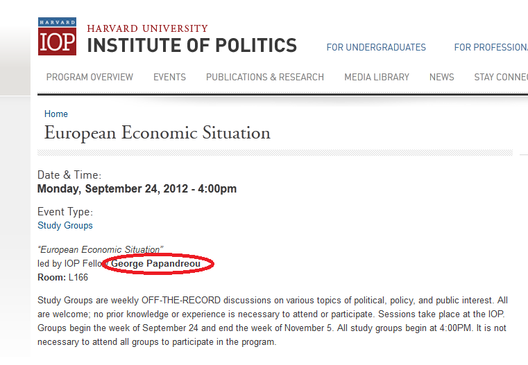Go to Publications & Research section
Screen dimensions: 528x365
pos(264,77)
